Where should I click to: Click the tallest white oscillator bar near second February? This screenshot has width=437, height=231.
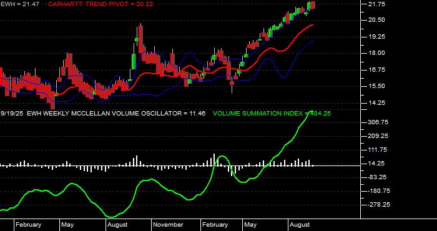tap(214, 160)
